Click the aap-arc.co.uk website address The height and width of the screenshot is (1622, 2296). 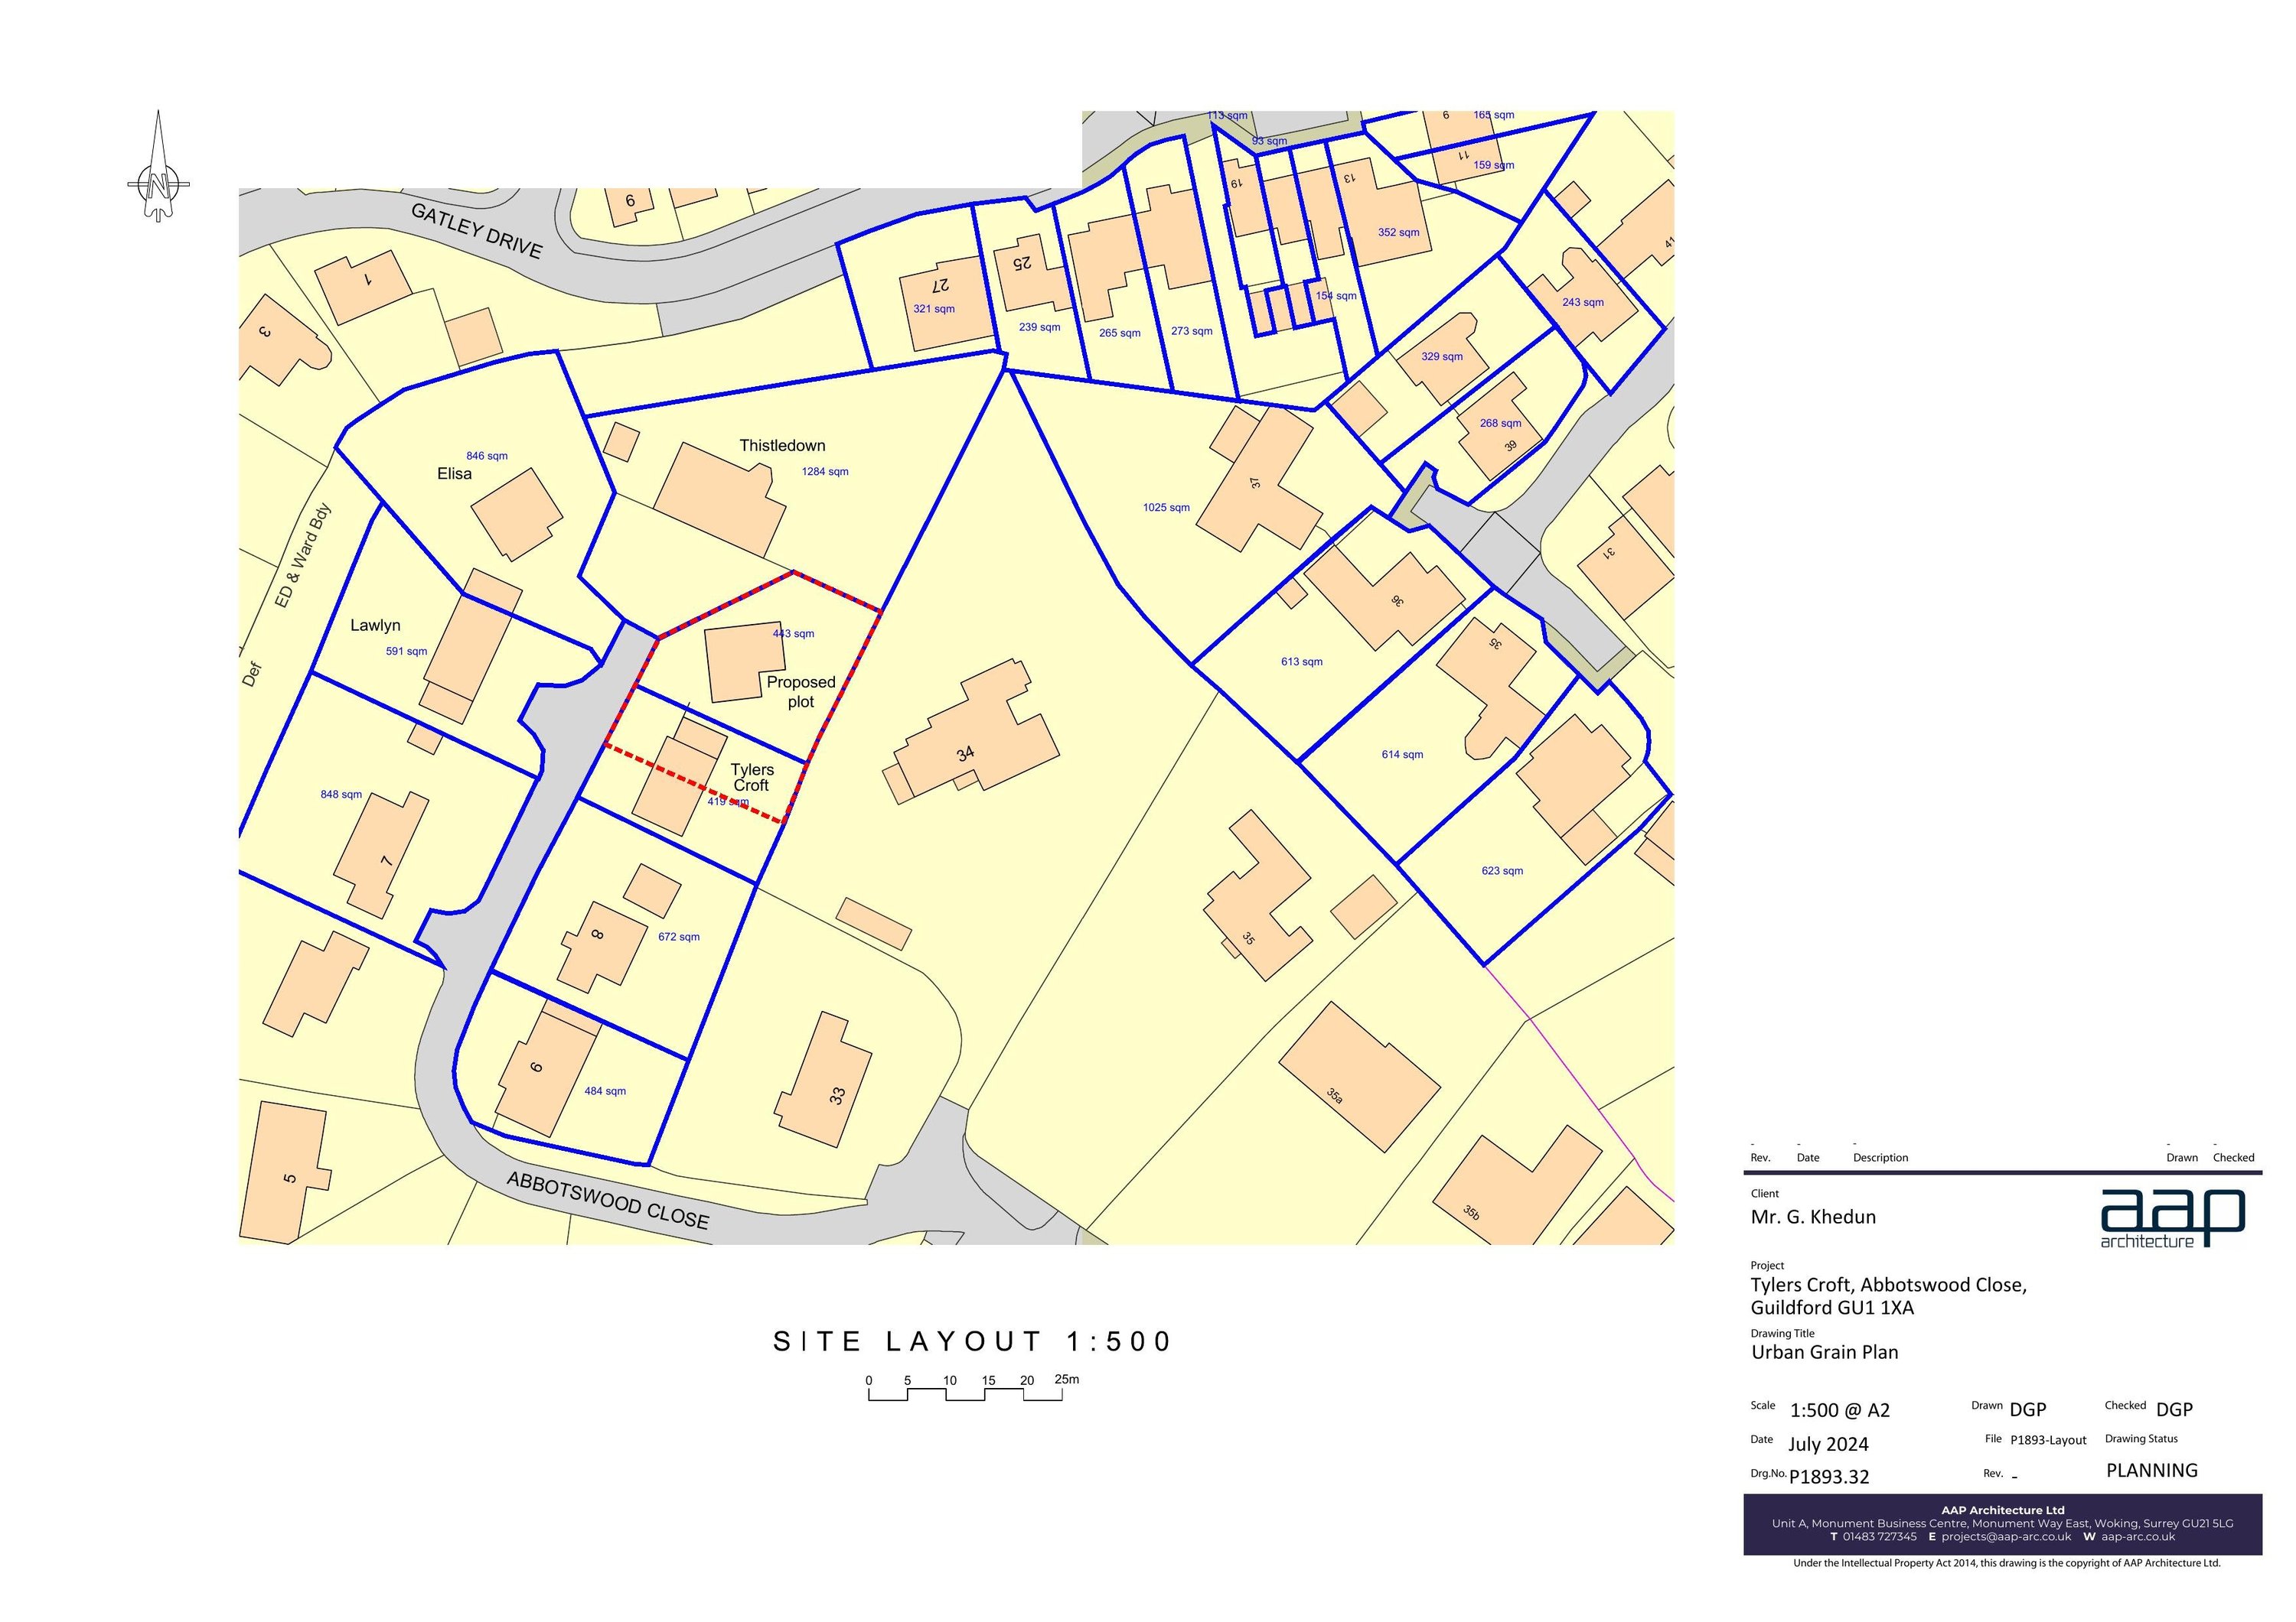click(2138, 1537)
